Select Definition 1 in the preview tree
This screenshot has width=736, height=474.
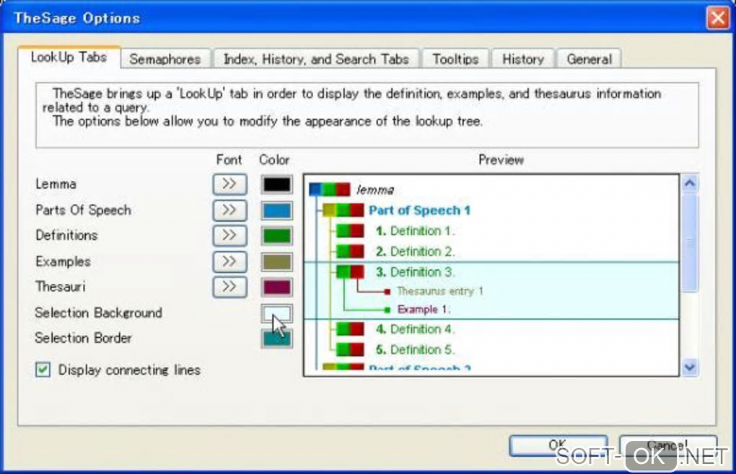pyautogui.click(x=415, y=231)
